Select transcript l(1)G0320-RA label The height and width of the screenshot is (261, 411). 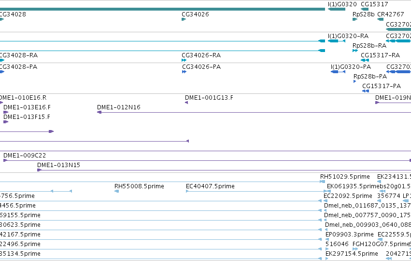pyautogui.click(x=348, y=36)
